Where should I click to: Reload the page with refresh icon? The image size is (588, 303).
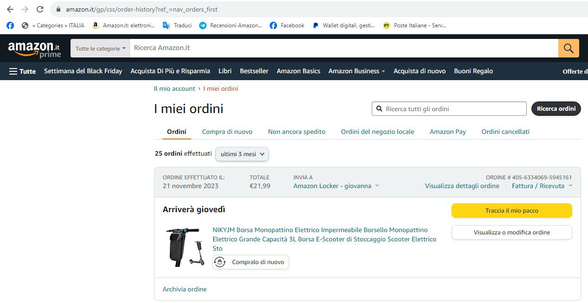pos(40,9)
